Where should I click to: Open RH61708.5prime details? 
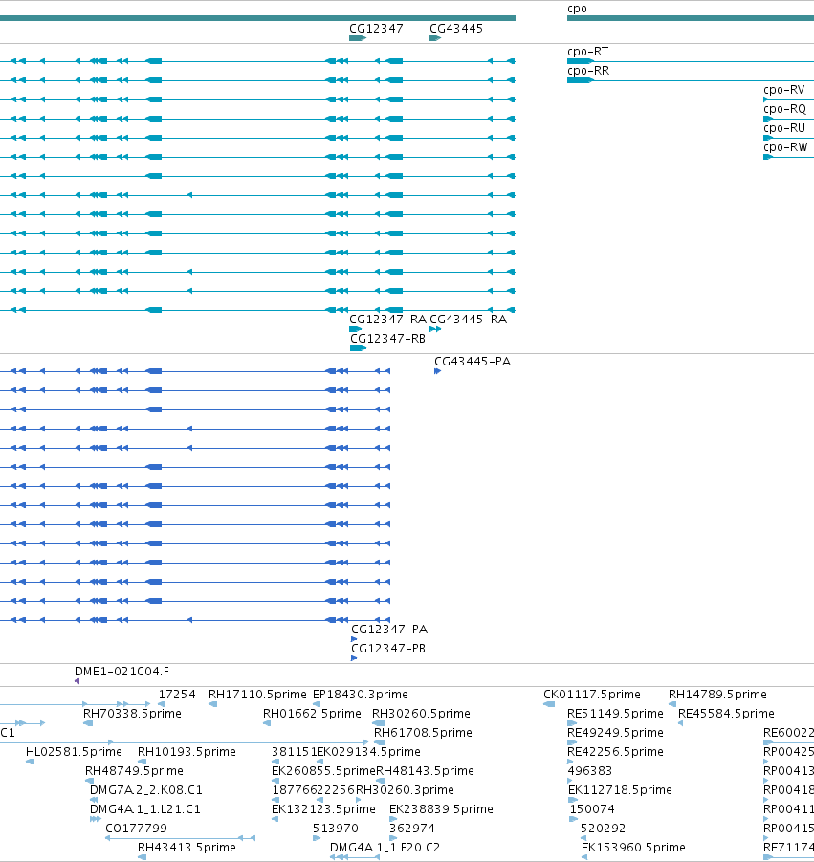423,733
